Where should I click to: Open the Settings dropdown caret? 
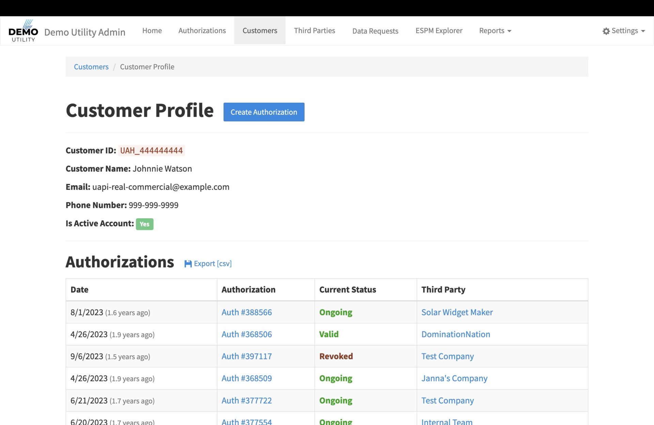click(x=643, y=31)
